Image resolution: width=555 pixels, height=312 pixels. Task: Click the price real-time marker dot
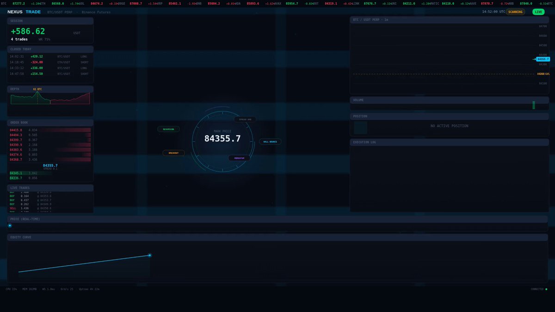coord(10,226)
